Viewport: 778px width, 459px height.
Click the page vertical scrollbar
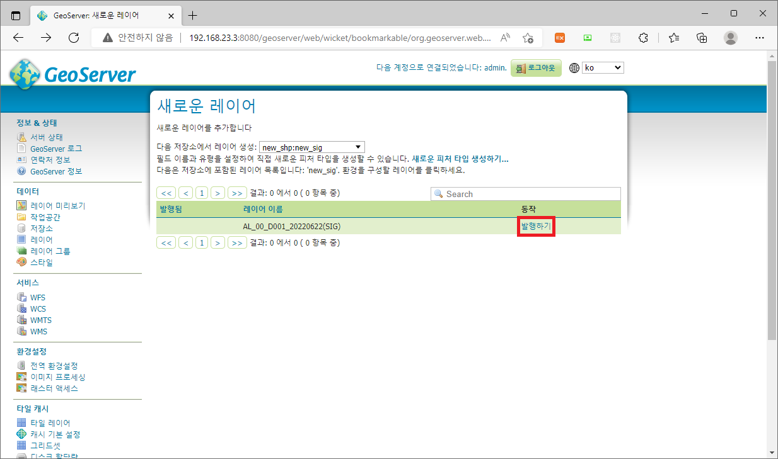[x=772, y=200]
